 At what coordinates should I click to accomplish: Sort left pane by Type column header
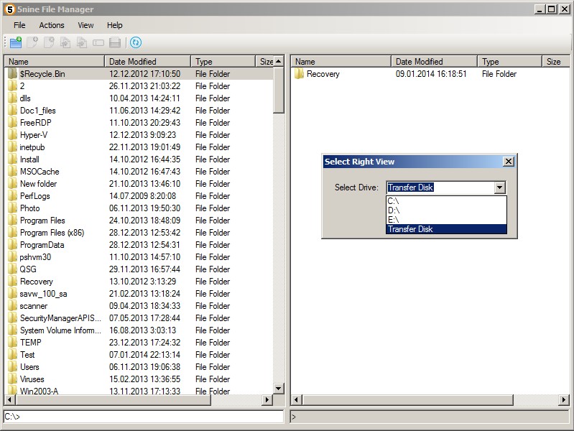(x=223, y=62)
